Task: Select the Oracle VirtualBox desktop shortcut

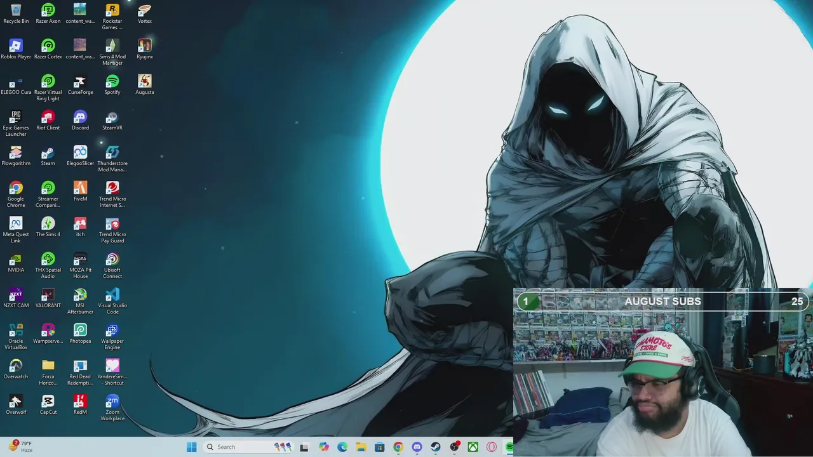Action: (x=16, y=337)
